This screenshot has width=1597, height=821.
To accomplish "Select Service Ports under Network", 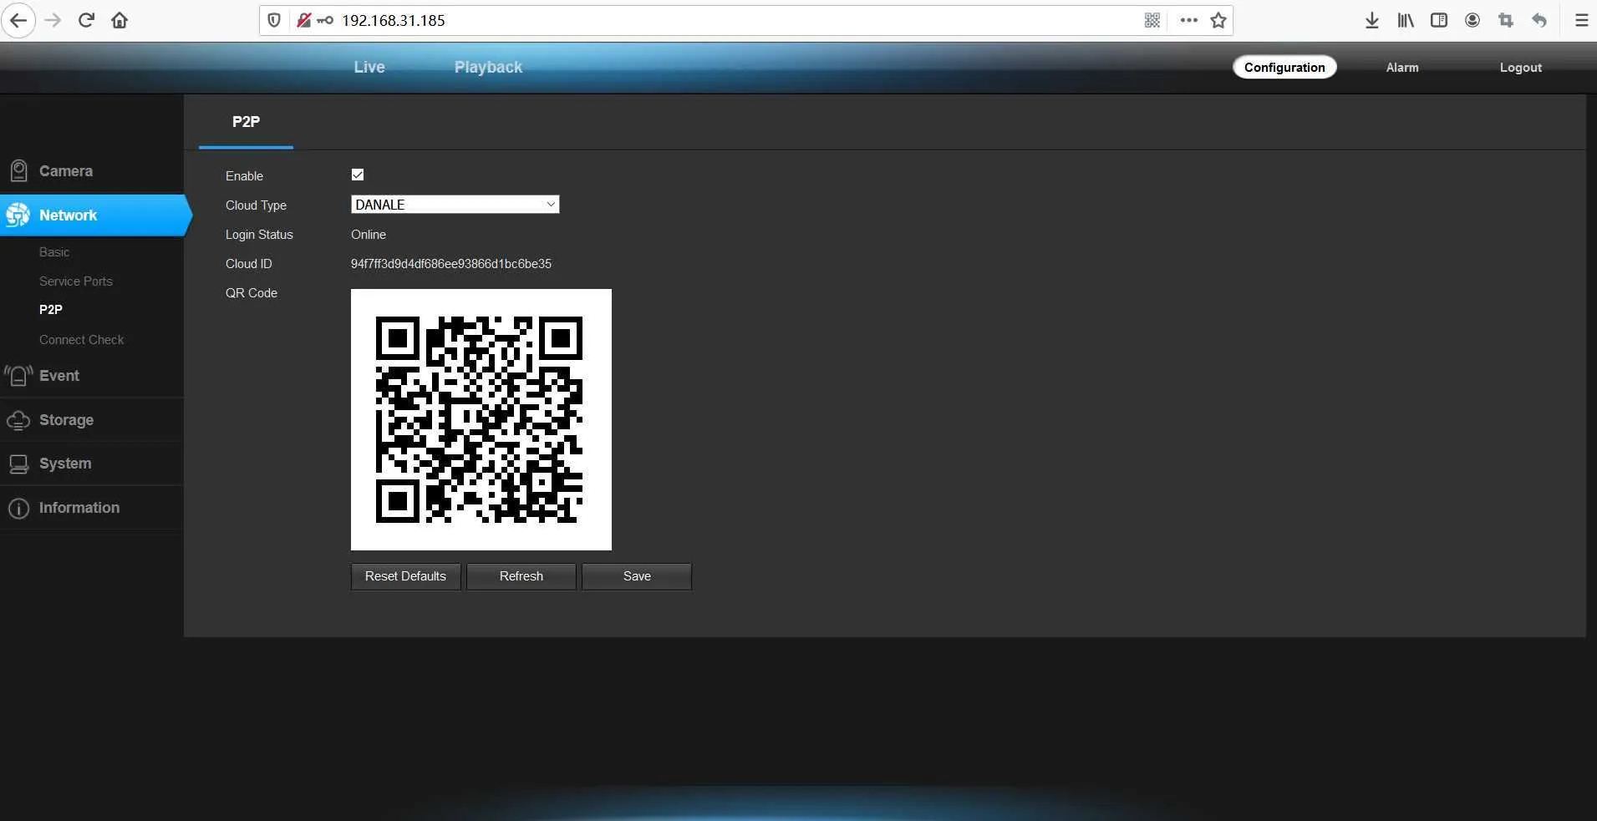I will (76, 281).
